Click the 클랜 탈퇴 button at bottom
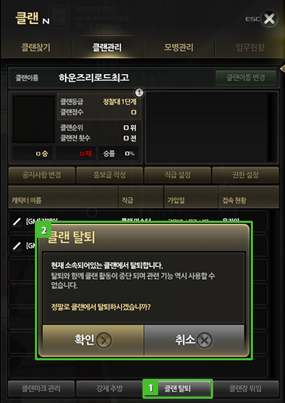285x403 pixels. (x=177, y=388)
